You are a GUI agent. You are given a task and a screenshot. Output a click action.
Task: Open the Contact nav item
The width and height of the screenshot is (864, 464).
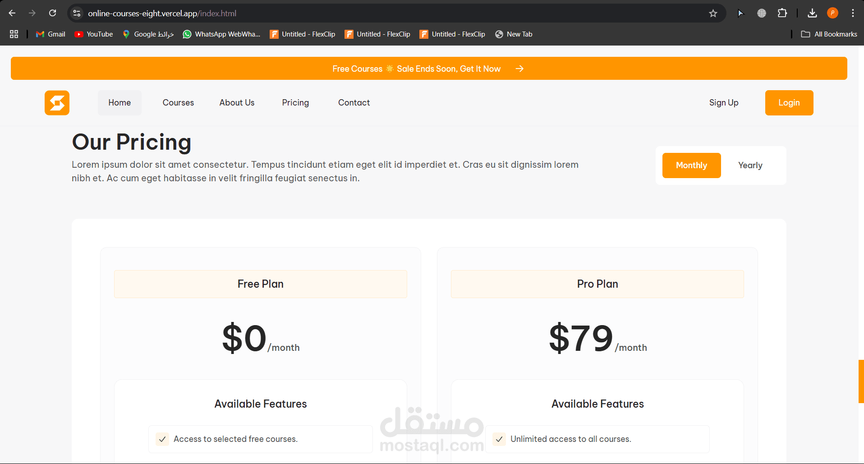(354, 103)
